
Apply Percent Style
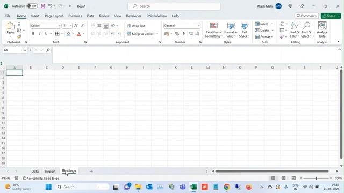tap(177, 34)
